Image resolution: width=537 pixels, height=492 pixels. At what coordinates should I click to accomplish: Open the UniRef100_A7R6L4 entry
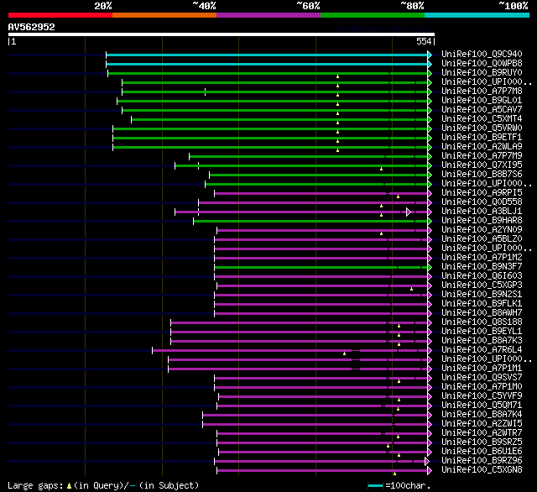point(482,350)
